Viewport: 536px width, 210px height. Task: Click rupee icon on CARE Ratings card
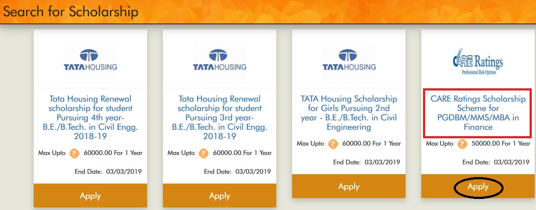(462, 144)
